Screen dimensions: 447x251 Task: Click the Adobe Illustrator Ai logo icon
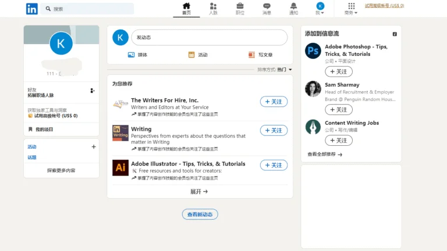(x=120, y=167)
